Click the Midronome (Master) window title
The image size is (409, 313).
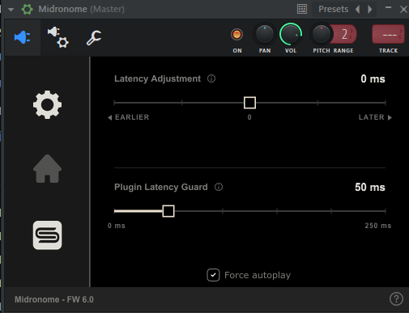coord(82,9)
